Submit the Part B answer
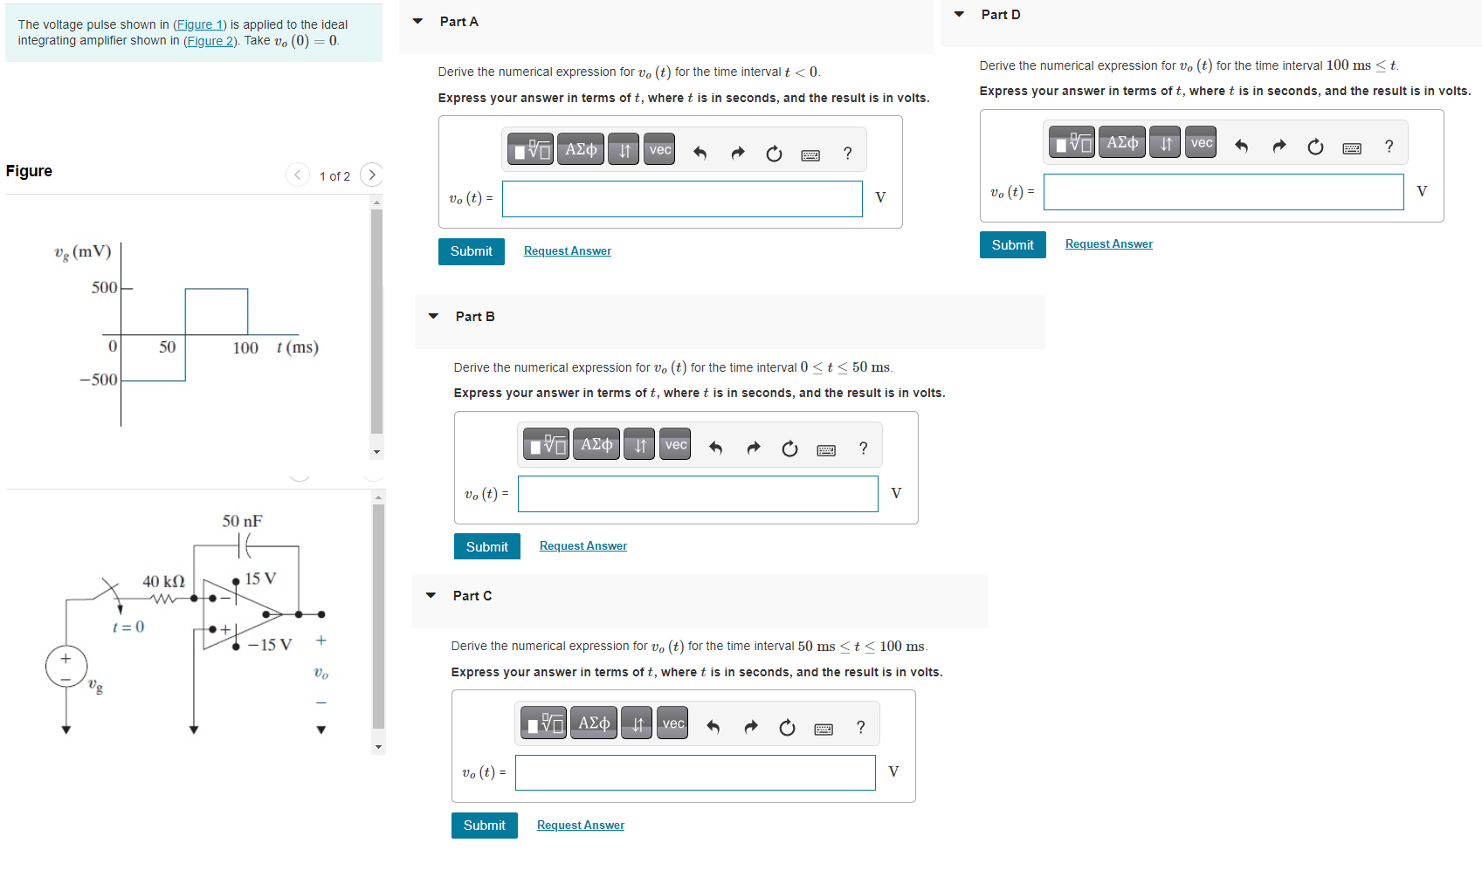 pyautogui.click(x=486, y=546)
